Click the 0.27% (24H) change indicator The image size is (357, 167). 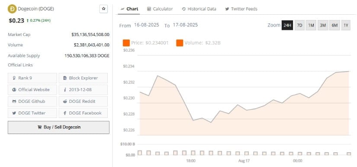(x=39, y=20)
